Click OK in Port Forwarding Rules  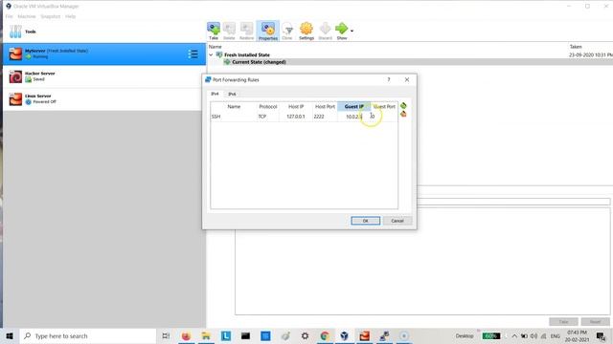click(x=366, y=221)
